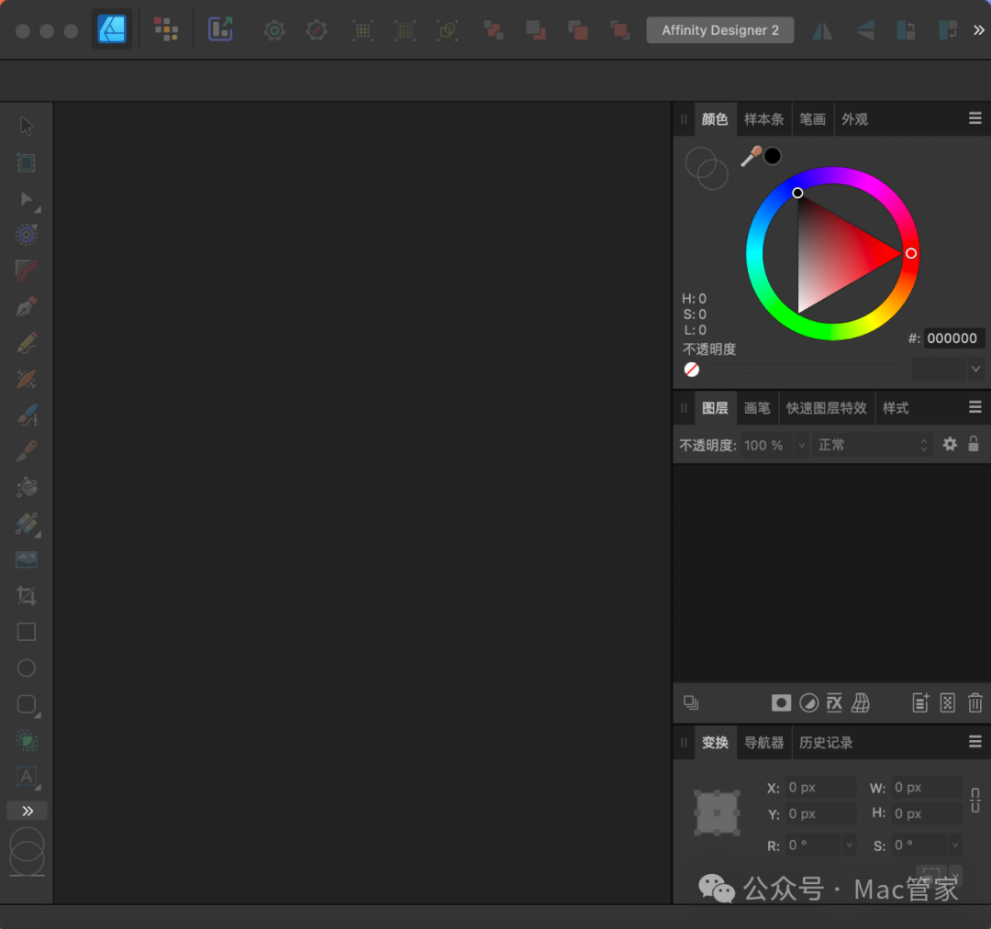Open the transform panel options menu
Image resolution: width=991 pixels, height=929 pixels.
click(975, 741)
